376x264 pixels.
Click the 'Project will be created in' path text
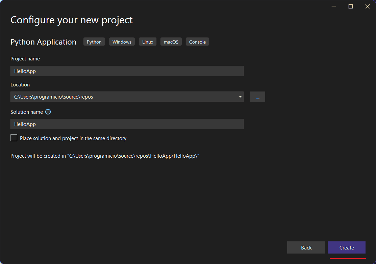coord(105,156)
